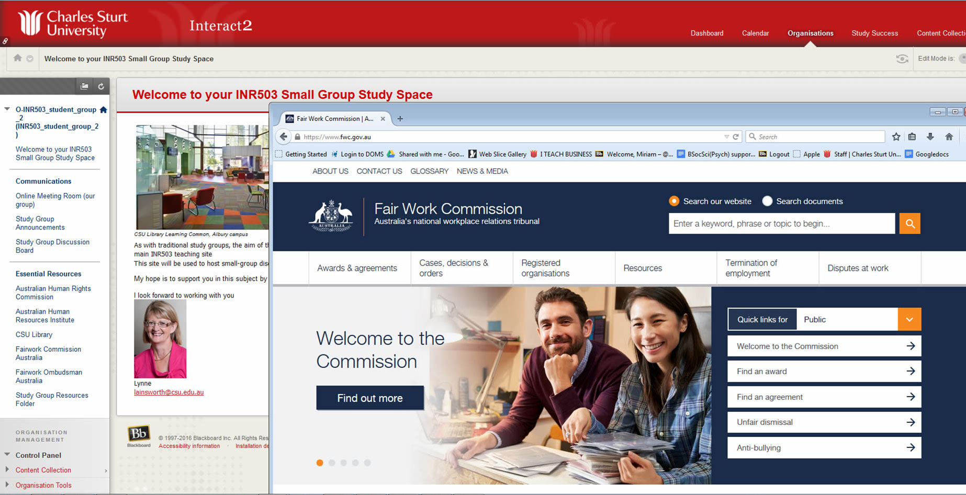Select the Search our website radio button
The image size is (966, 495).
click(674, 201)
